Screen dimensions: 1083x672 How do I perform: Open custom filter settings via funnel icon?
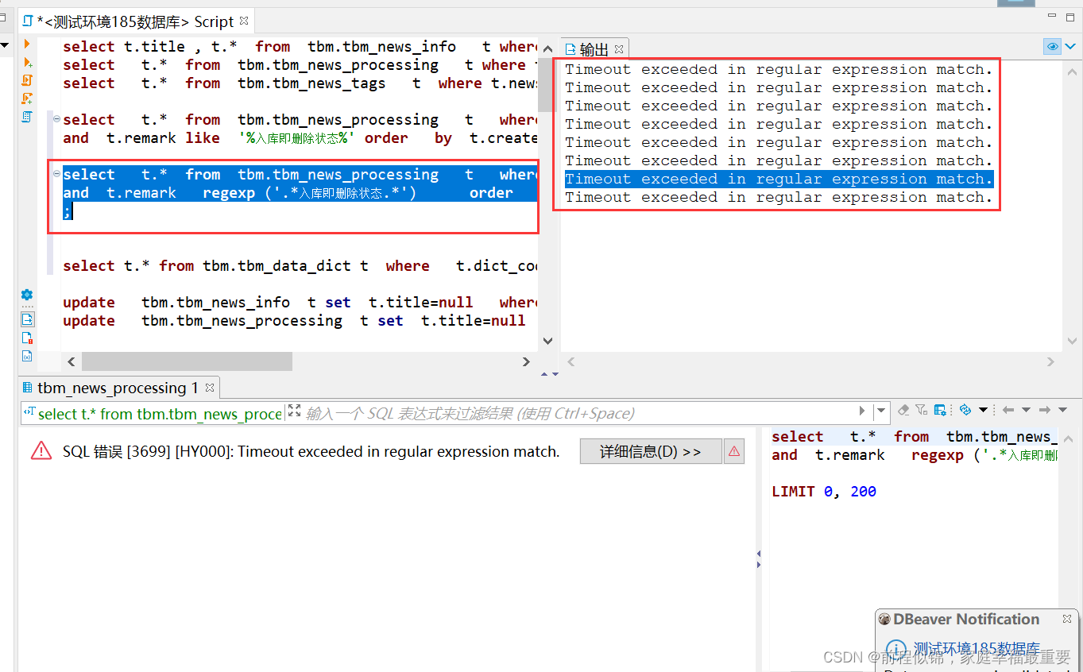pyautogui.click(x=921, y=410)
